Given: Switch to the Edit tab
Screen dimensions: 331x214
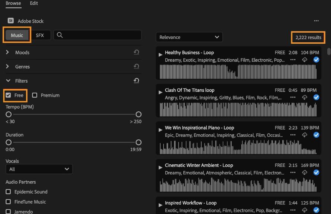Looking at the screenshot, I should coord(33,3).
